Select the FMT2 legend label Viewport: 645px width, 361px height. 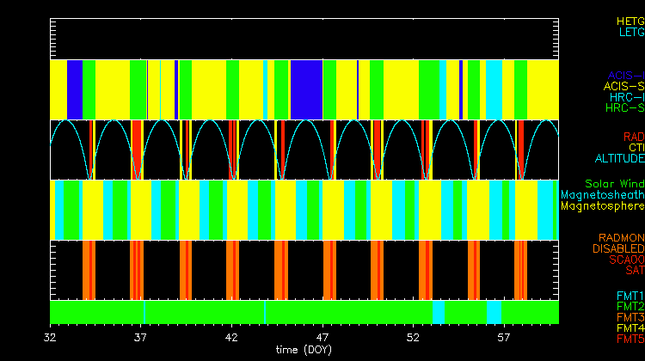[630, 307]
